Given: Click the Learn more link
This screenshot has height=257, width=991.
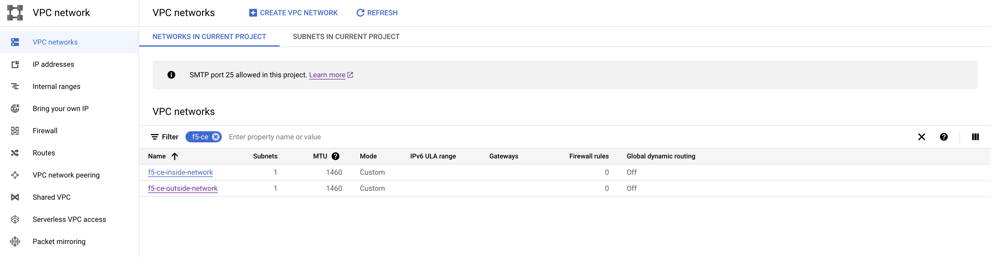Looking at the screenshot, I should 327,75.
